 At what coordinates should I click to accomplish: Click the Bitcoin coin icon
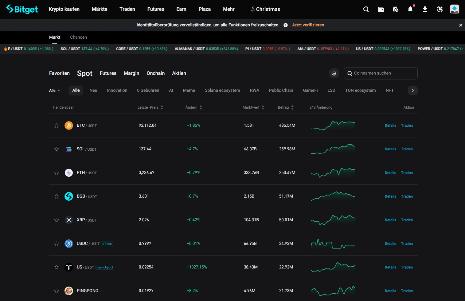click(x=69, y=125)
